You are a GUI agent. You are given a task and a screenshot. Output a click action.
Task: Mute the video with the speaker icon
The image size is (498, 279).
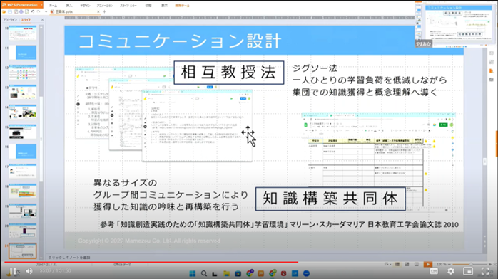29,271
